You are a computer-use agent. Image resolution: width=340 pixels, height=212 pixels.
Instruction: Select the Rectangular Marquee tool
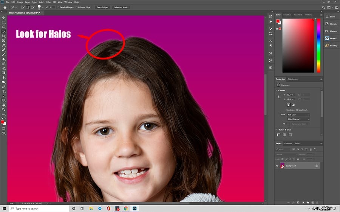click(3, 22)
